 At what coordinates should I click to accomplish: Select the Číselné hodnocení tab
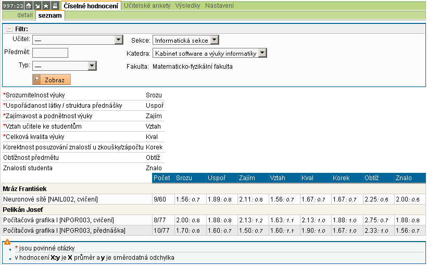[x=91, y=6]
